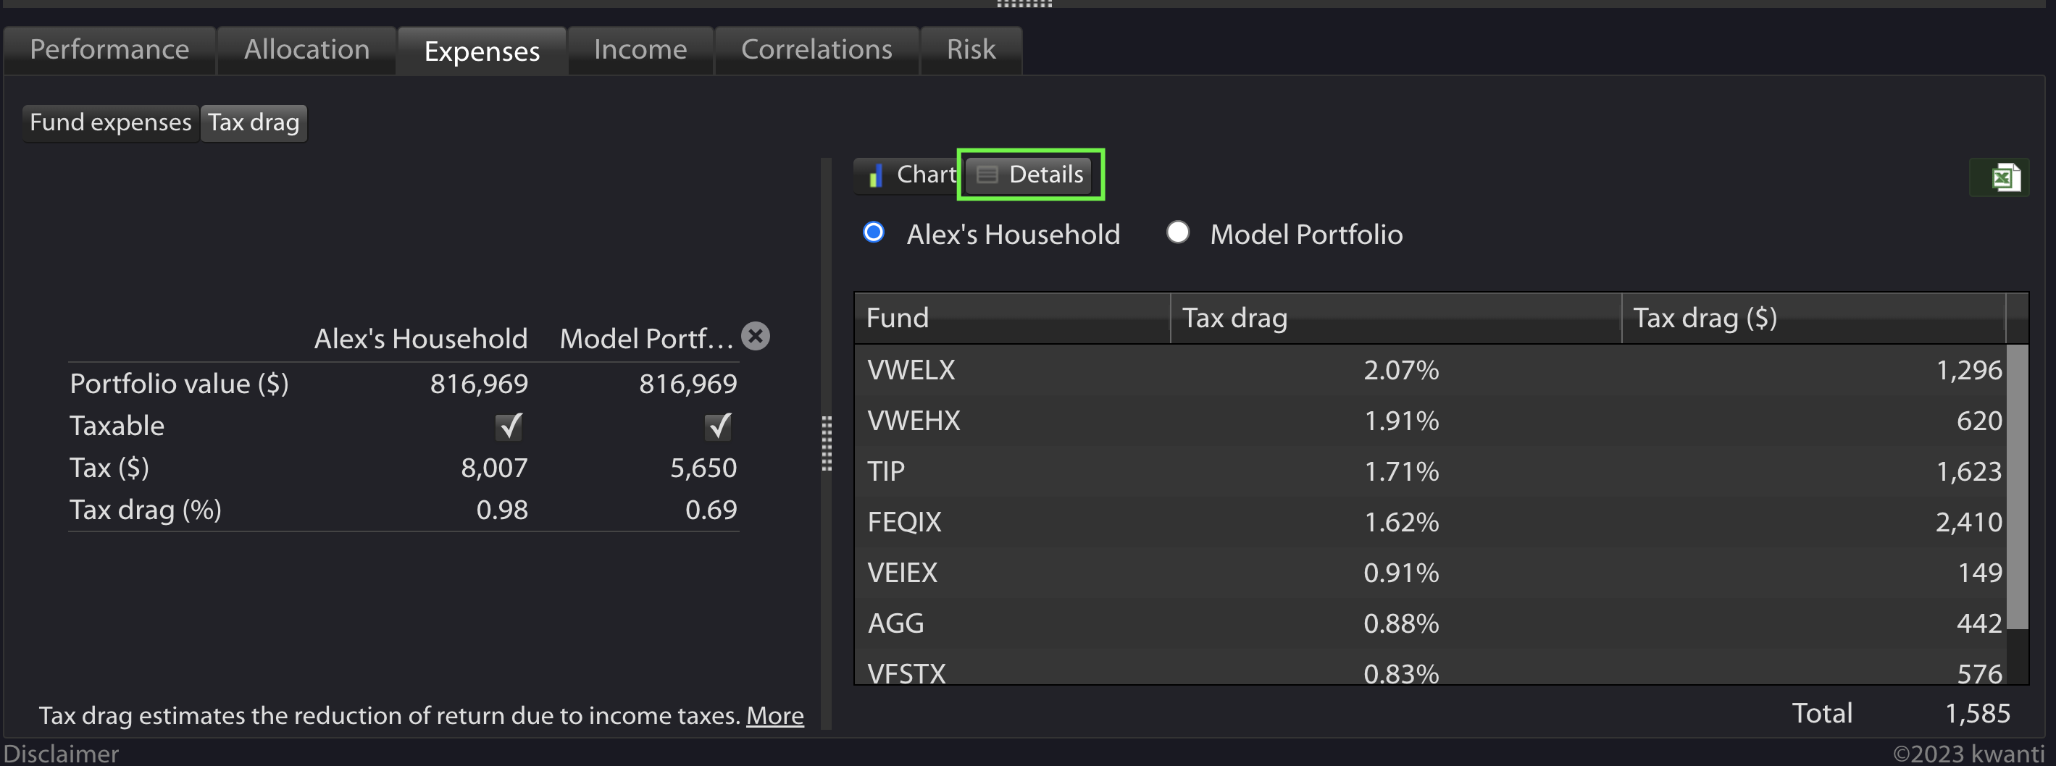The height and width of the screenshot is (766, 2056).
Task: Open the Allocation tab
Action: point(306,50)
